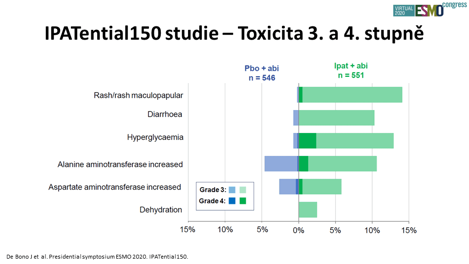Viewport: 469px width, 264px height.
Task: Click the 'Ipat + abi n = 551' header
Action: [351, 70]
